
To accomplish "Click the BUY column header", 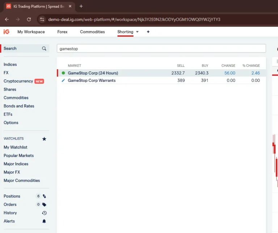I will point(205,66).
